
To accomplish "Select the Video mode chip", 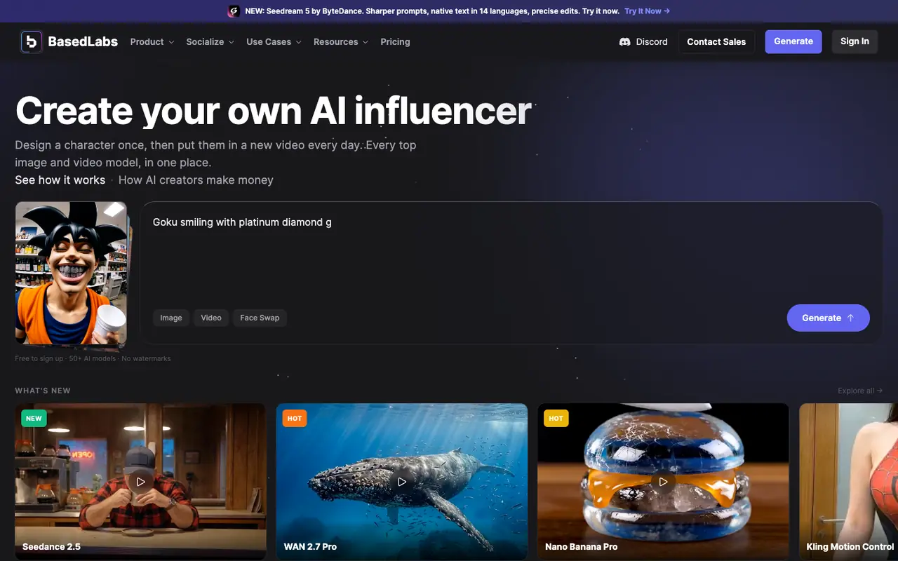I will 211,318.
